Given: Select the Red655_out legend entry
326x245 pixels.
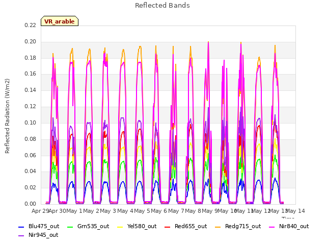Looking at the screenshot, I should coord(185,226).
